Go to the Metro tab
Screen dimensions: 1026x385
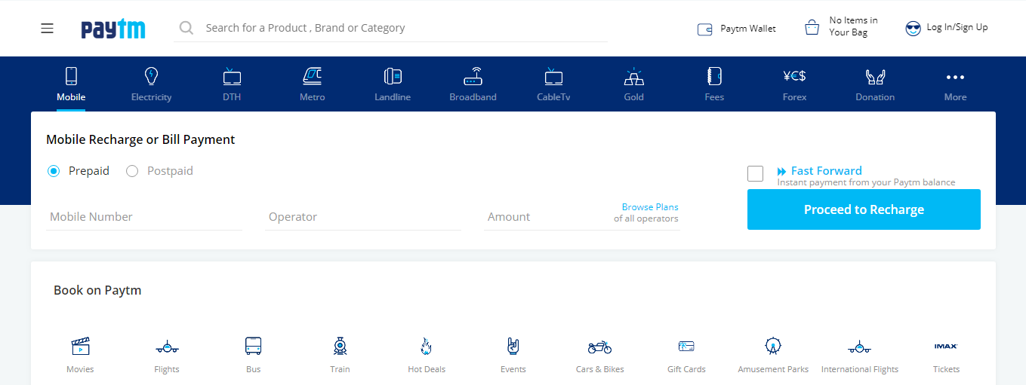pos(312,84)
